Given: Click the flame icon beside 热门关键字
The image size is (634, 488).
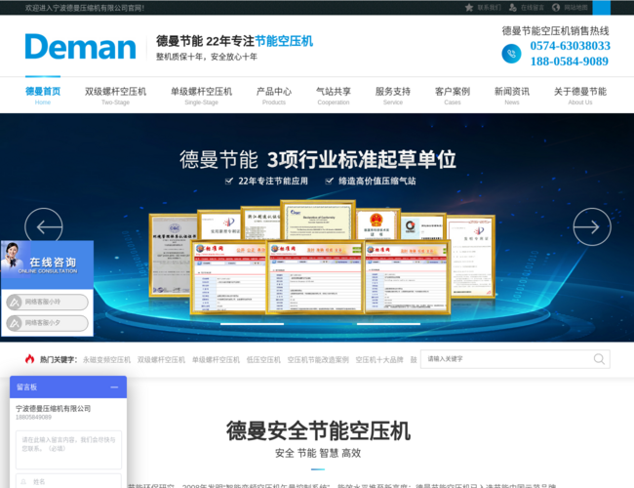Looking at the screenshot, I should pyautogui.click(x=29, y=359).
